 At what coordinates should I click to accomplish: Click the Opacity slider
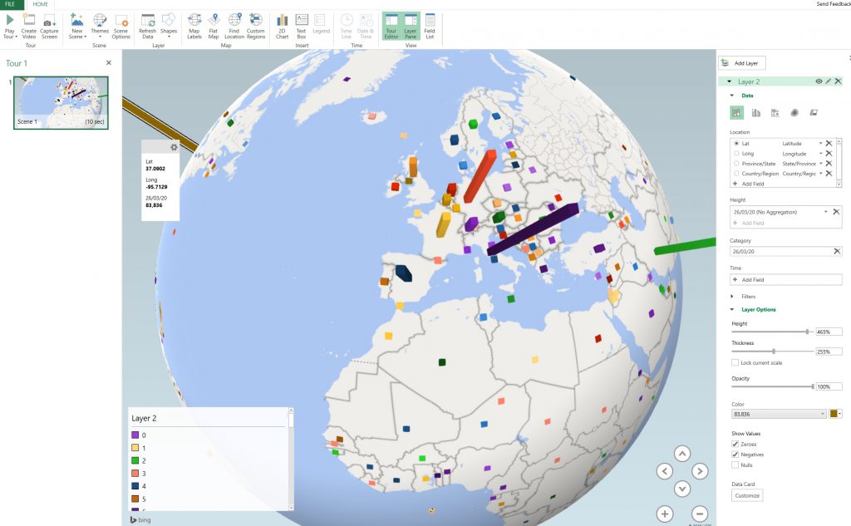tap(772, 386)
